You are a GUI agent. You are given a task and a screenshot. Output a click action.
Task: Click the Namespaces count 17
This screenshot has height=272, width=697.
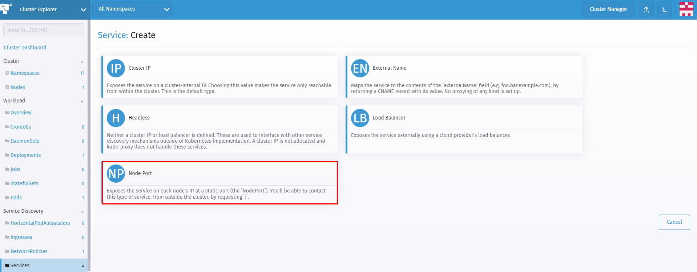coord(82,73)
